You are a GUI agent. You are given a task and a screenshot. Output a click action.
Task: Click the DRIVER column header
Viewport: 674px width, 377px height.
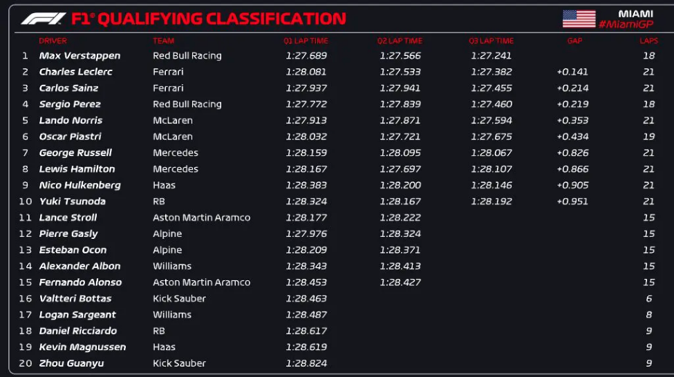click(x=53, y=41)
